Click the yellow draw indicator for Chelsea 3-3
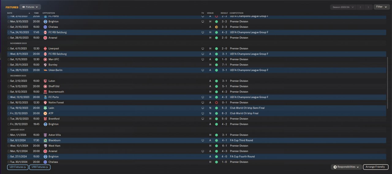This screenshot has width=392, height=174. point(216,27)
